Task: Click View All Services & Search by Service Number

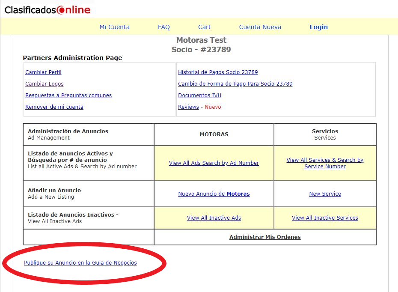Action: (x=325, y=163)
